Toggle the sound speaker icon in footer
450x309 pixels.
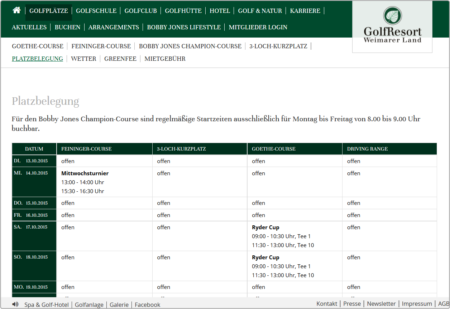coord(15,304)
